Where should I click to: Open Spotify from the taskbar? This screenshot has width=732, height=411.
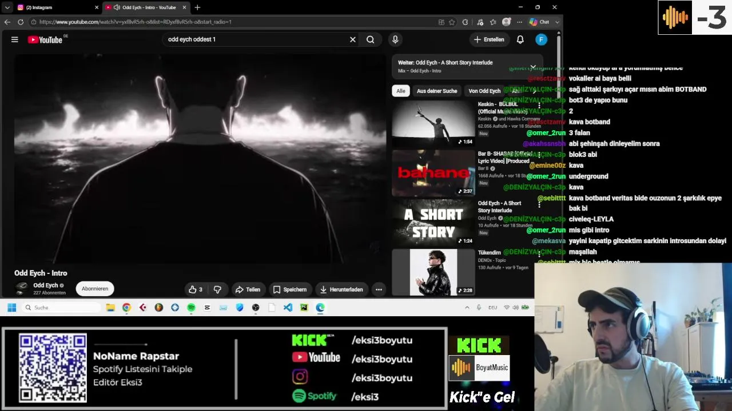tap(191, 308)
